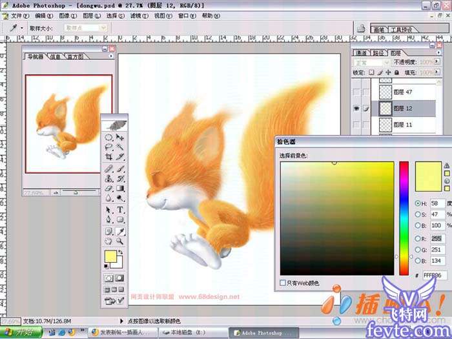Viewport: 452px width, 339px height.
Task: Click the hex color value field
Action: 432,274
